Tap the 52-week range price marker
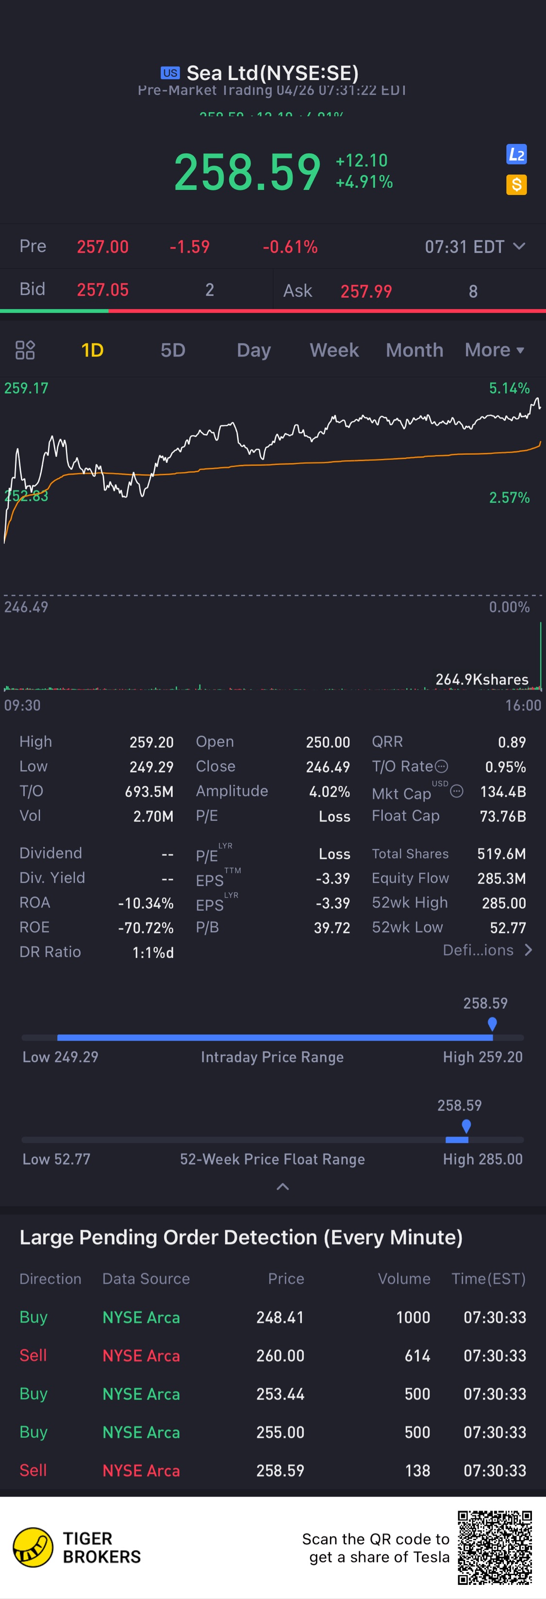546x1599 pixels. (x=466, y=1126)
